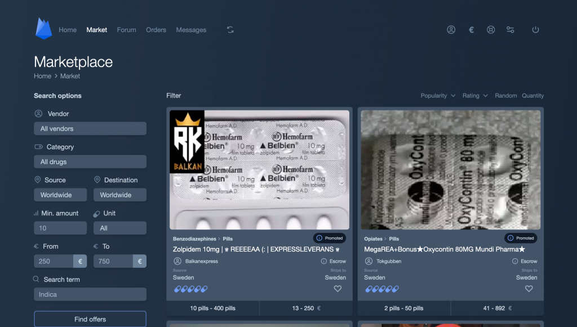Open the Destination Worldwide dropdown
This screenshot has height=327, width=577.
pyautogui.click(x=120, y=195)
